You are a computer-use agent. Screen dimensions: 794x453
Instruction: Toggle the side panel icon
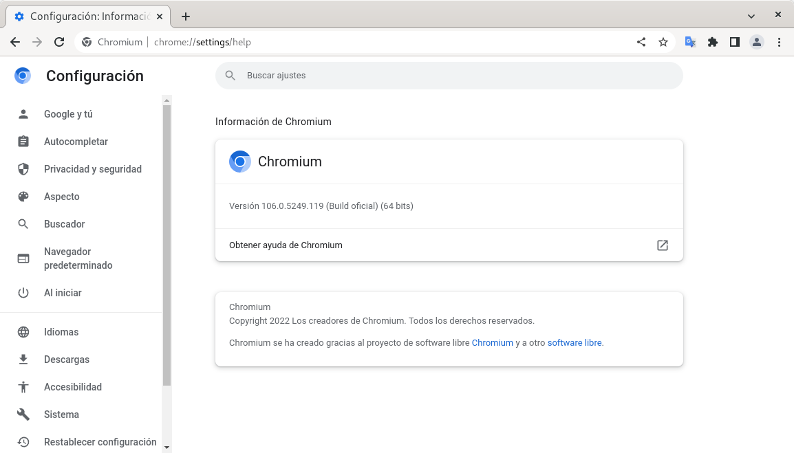(x=735, y=42)
